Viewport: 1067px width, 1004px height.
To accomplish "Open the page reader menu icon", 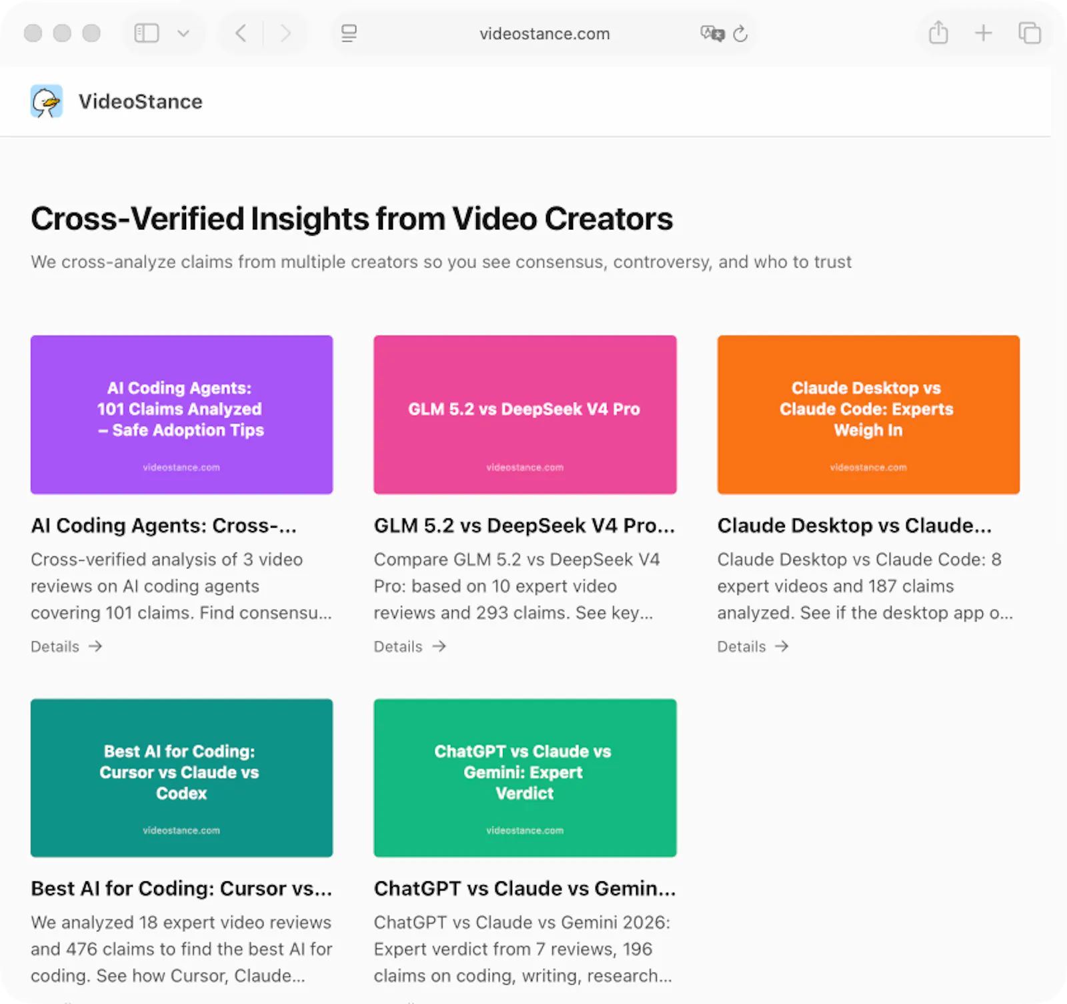I will point(349,33).
